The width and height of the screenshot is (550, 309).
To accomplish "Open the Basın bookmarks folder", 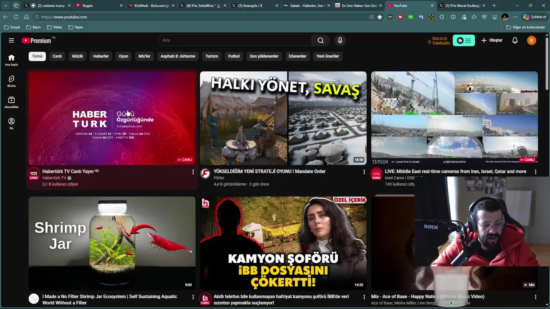I will pos(34,27).
